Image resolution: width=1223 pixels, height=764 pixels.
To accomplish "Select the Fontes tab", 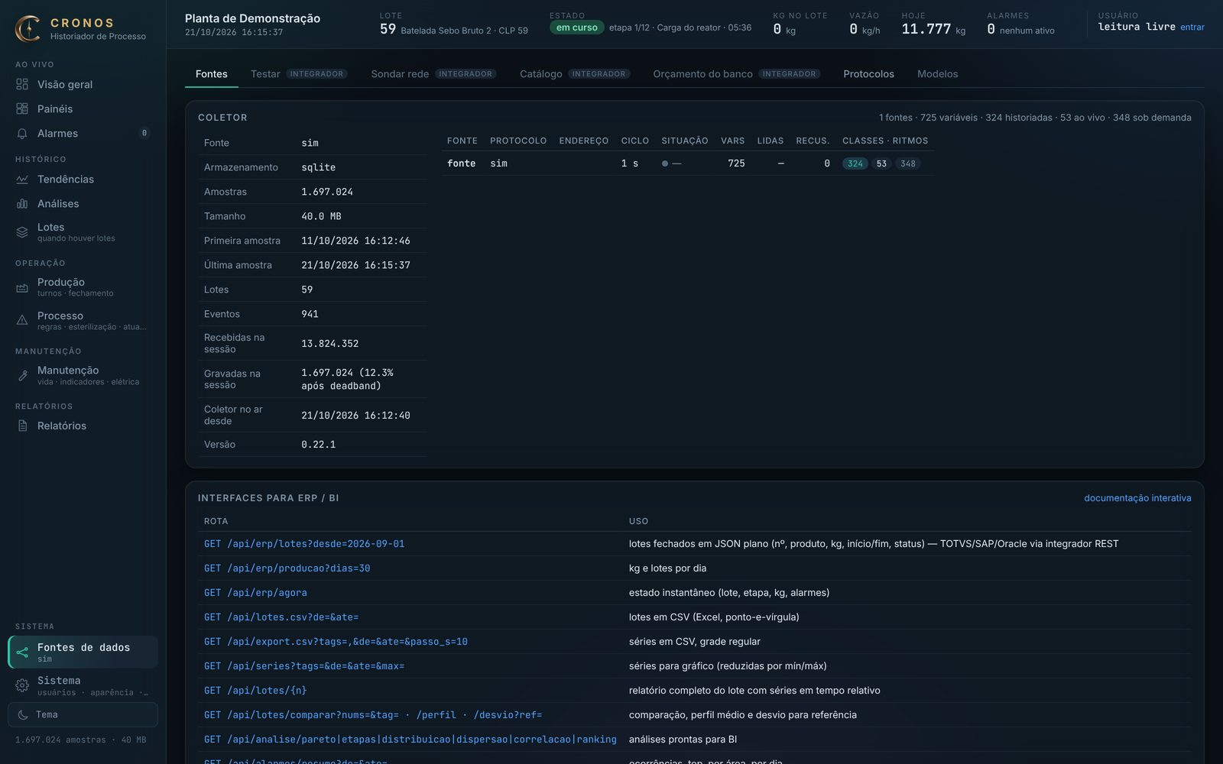I will point(212,74).
